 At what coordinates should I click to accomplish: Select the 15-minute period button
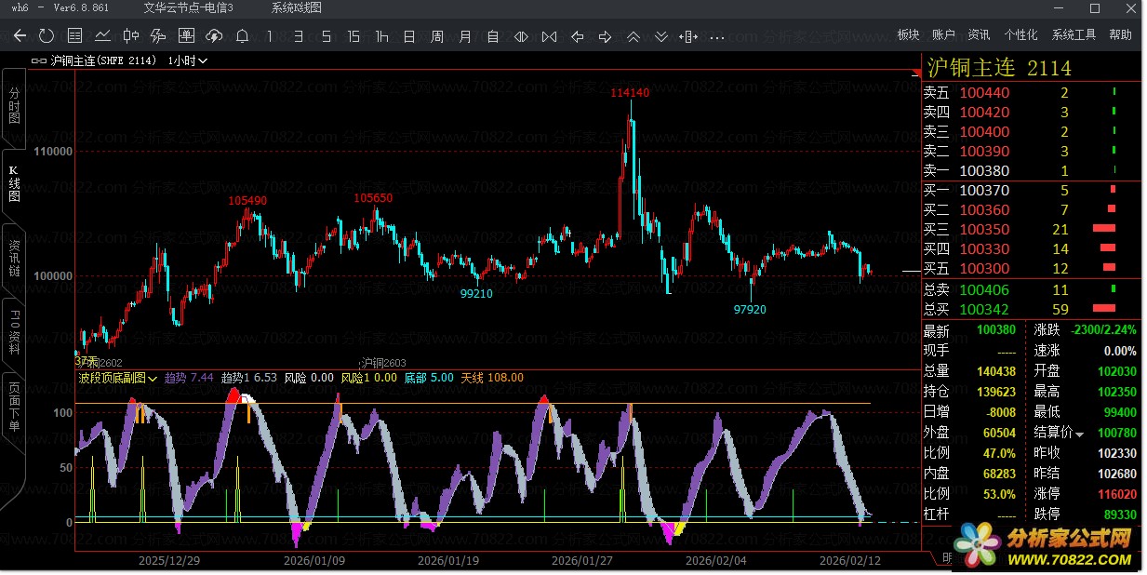click(353, 36)
